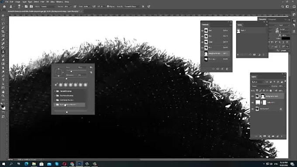Click the Home icon in options bar
This screenshot has height=167, width=297.
[x=4, y=7]
